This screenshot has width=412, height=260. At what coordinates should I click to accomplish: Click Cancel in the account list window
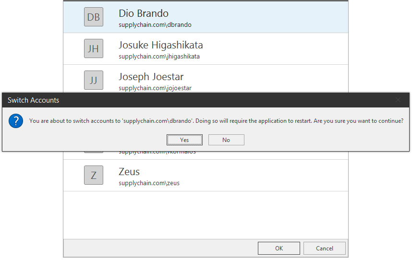click(x=325, y=248)
